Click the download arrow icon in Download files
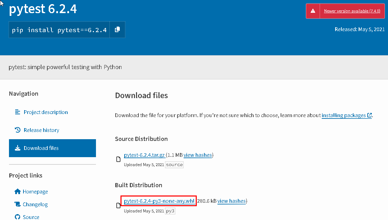Viewport: 388px width, 220px height. click(x=18, y=148)
